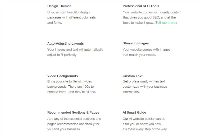The image size is (200, 135).
Task: Click the Professional SEO Tools heading
Action: click(x=141, y=6)
